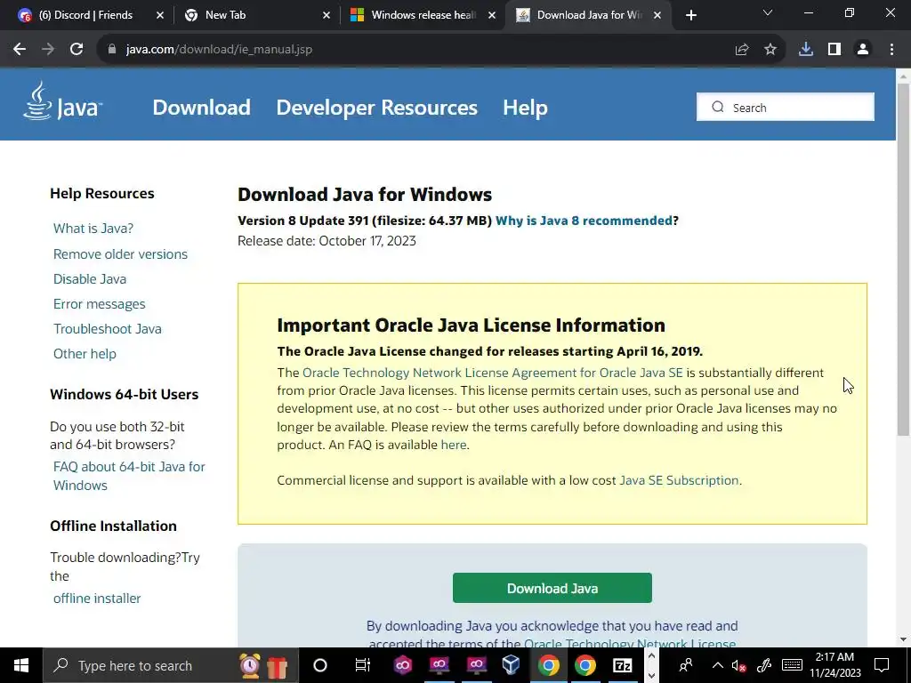The image size is (911, 683).
Task: Switch to the New Tab tab
Action: point(225,15)
